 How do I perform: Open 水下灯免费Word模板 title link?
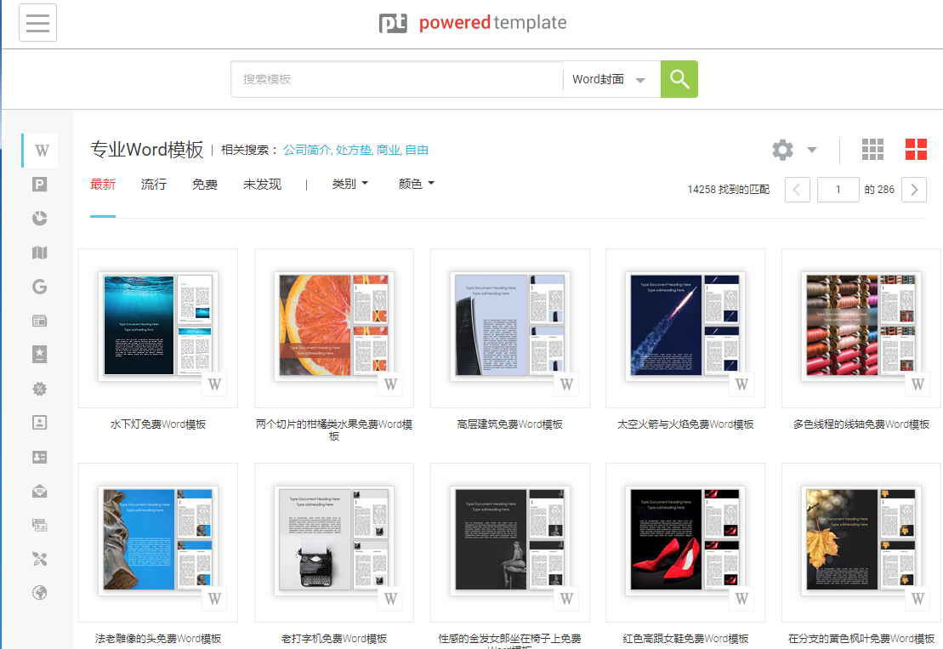click(158, 424)
